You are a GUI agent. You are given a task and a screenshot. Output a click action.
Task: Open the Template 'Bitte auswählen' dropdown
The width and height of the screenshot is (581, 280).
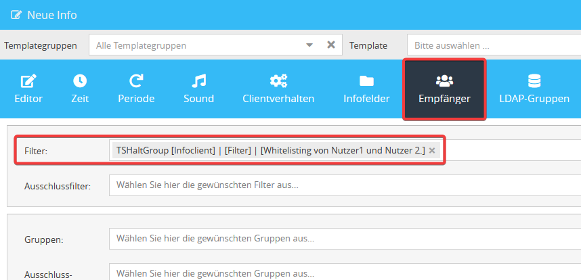[x=493, y=45]
